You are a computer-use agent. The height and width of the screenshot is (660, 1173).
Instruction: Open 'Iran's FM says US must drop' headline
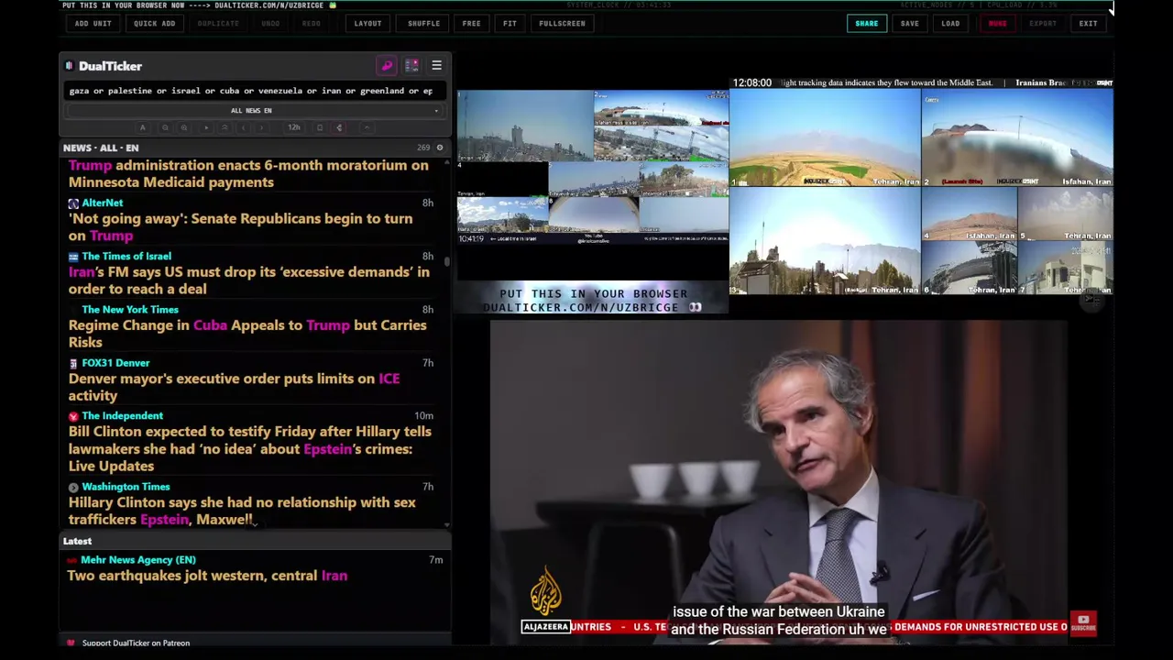(248, 280)
